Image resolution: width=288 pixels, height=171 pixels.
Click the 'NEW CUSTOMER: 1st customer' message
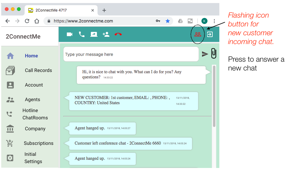pos(134,101)
